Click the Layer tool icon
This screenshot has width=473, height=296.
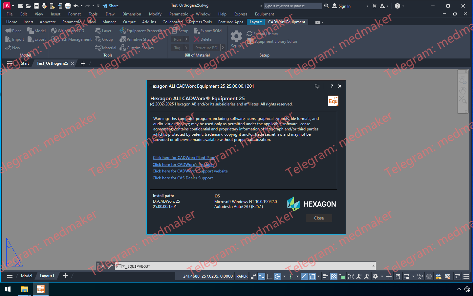coord(98,31)
